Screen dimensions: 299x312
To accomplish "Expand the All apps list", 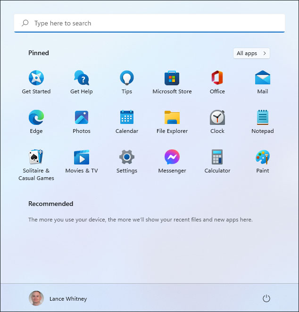I will (251, 53).
